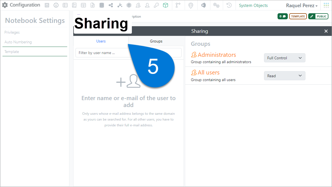Open the document page icon in toolbar
This screenshot has height=187, width=332.
pos(93,5)
